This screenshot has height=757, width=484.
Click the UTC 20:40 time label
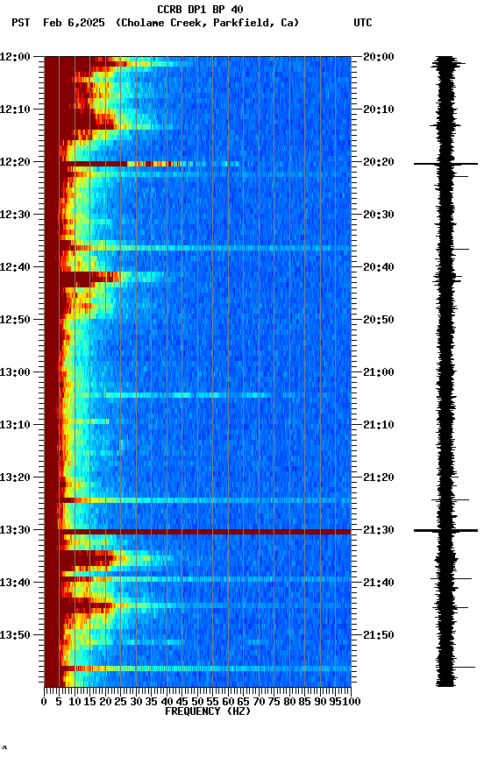pyautogui.click(x=379, y=267)
